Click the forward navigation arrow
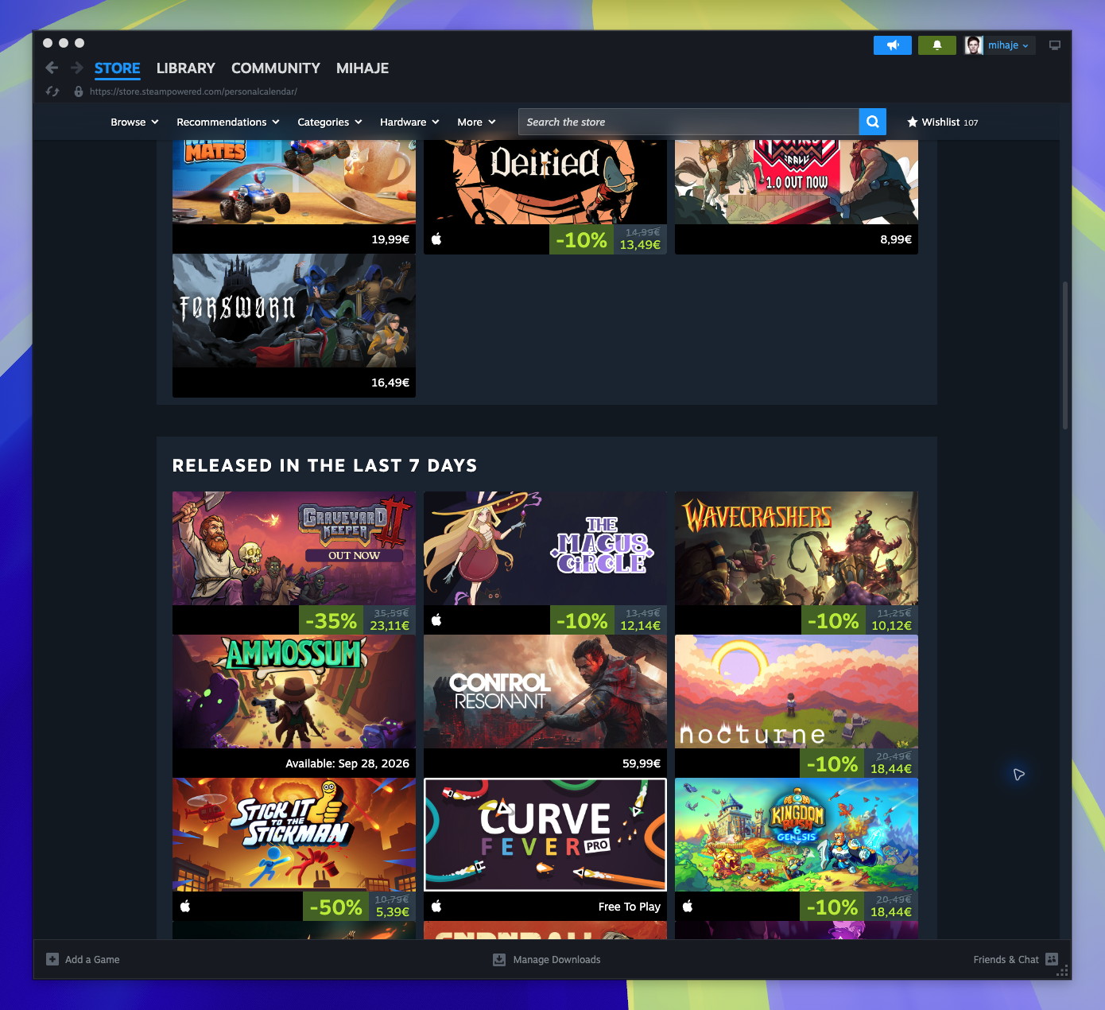The height and width of the screenshot is (1010, 1105). coord(77,68)
